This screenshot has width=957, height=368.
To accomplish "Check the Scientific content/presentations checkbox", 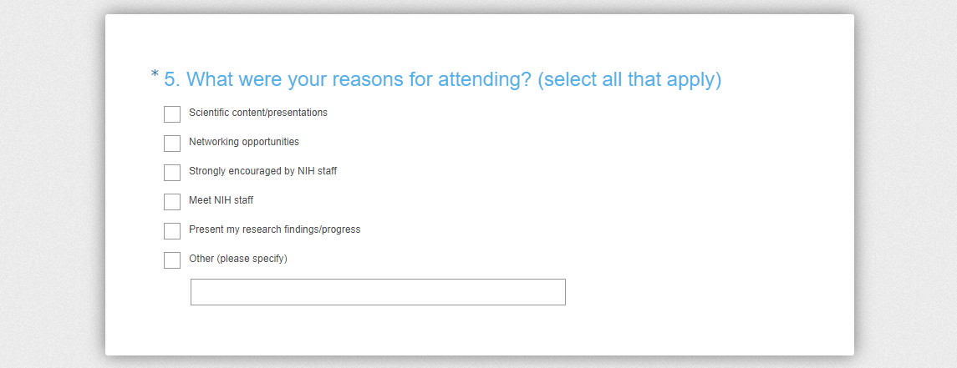I will coord(172,114).
